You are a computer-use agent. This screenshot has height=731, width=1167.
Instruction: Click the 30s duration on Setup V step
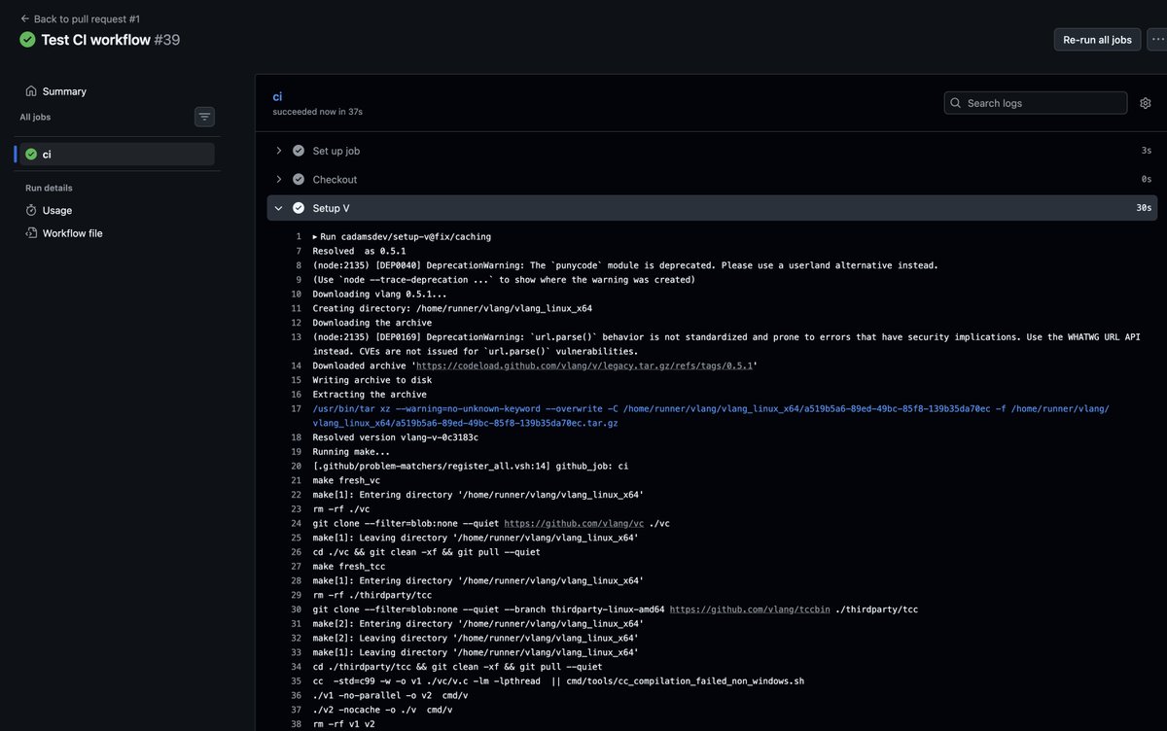[x=1144, y=208]
